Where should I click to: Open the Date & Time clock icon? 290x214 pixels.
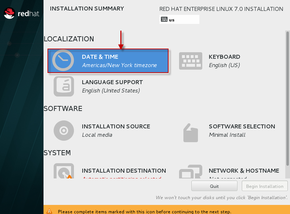(63, 60)
